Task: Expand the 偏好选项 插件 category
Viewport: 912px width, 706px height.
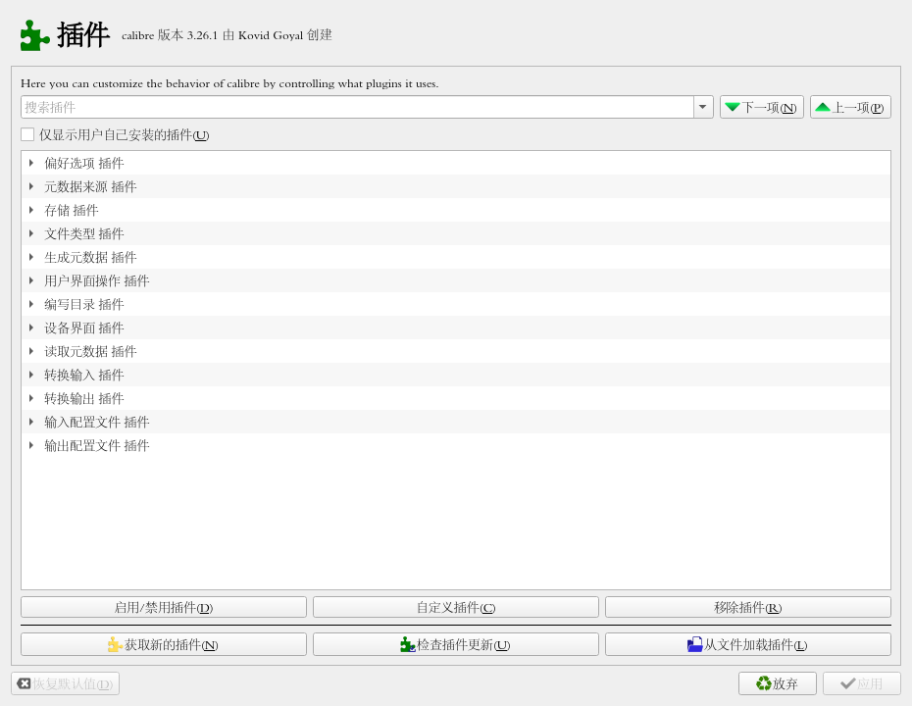Action: (x=31, y=163)
